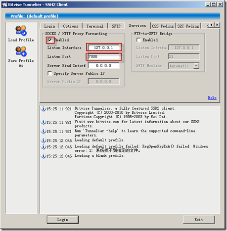This screenshot has width=227, height=231.
Task: Open the C2S Fwding tab
Action: 163,26
